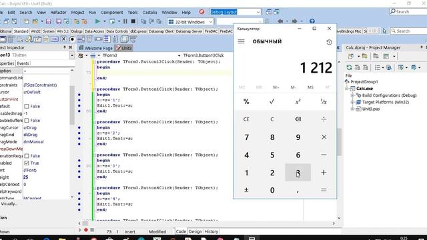Click the minus operator in calculator
This screenshot has width=427, height=240.
click(x=324, y=155)
